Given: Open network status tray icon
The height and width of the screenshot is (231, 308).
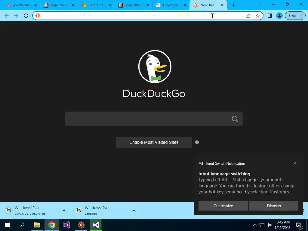Looking at the screenshot, I should pos(262,225).
